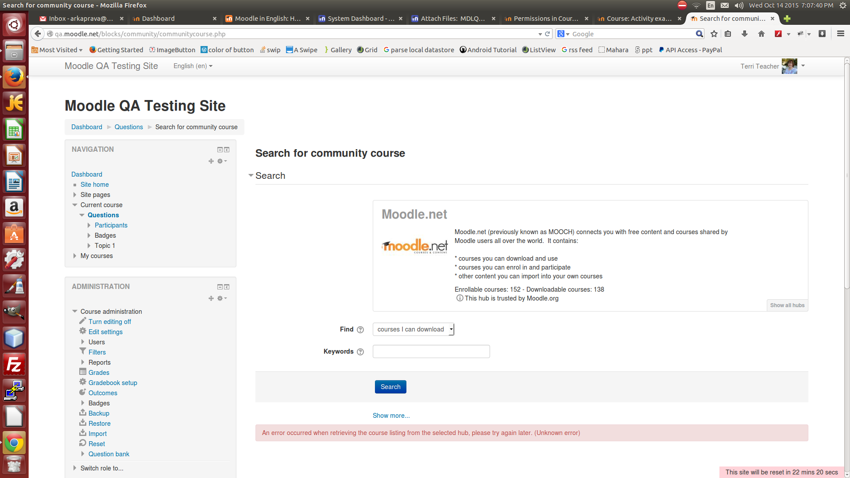Image resolution: width=850 pixels, height=478 pixels.
Task: Open Firefox downloads arrow icon
Action: tap(745, 34)
